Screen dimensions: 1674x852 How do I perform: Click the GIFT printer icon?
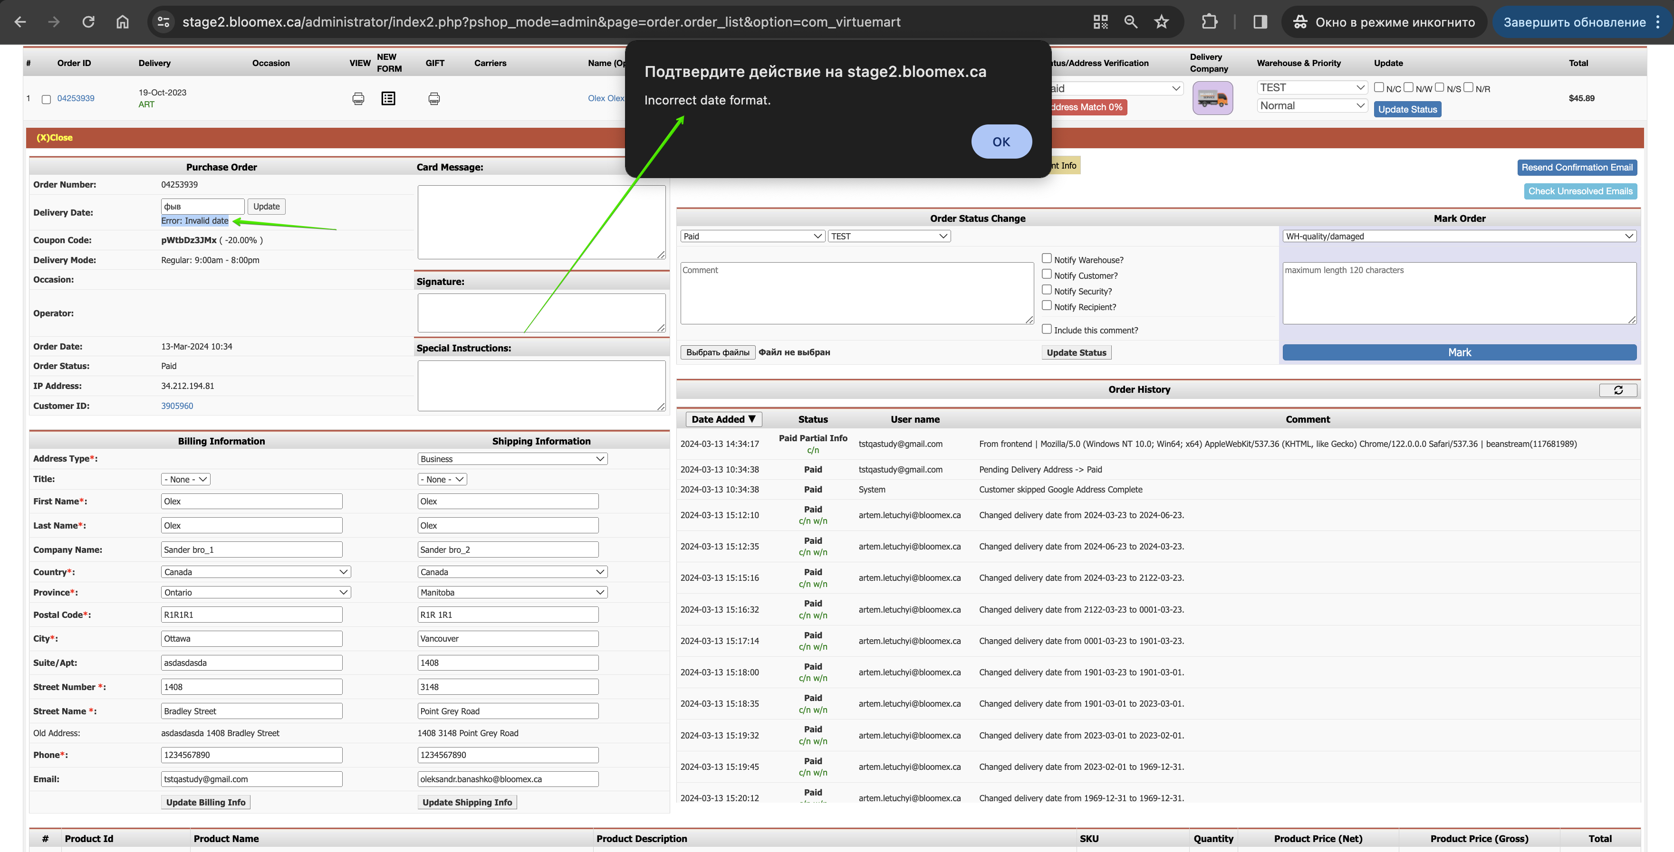(434, 99)
